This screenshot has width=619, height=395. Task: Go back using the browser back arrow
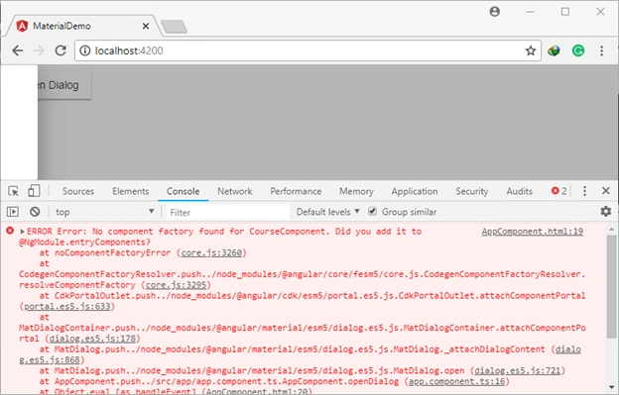(x=18, y=50)
